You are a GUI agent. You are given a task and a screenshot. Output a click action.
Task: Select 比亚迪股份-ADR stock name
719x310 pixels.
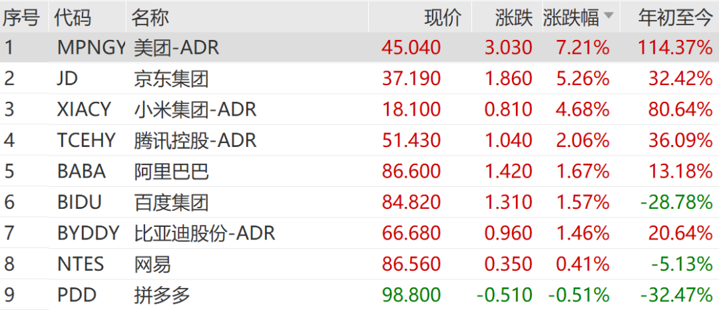point(204,233)
